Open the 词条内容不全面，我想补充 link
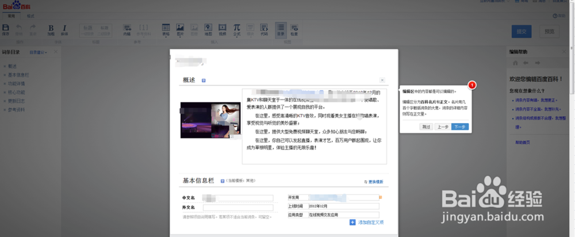This screenshot has height=237, width=575. pyautogui.click(x=539, y=109)
